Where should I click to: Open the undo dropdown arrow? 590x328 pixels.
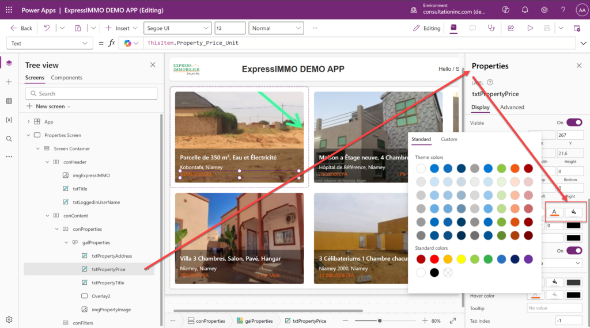tap(62, 28)
